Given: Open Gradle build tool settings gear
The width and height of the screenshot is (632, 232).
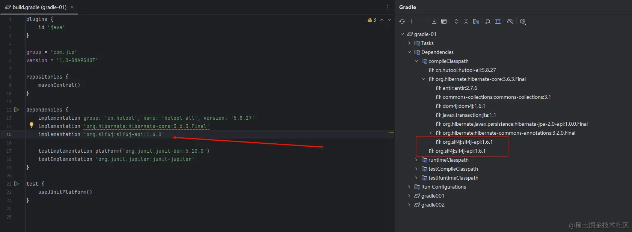Looking at the screenshot, I should pyautogui.click(x=523, y=21).
